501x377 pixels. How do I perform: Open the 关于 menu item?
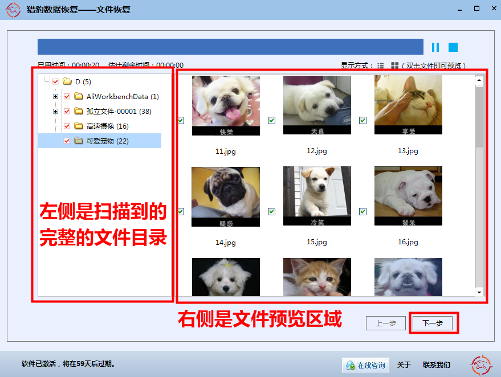[x=404, y=365]
